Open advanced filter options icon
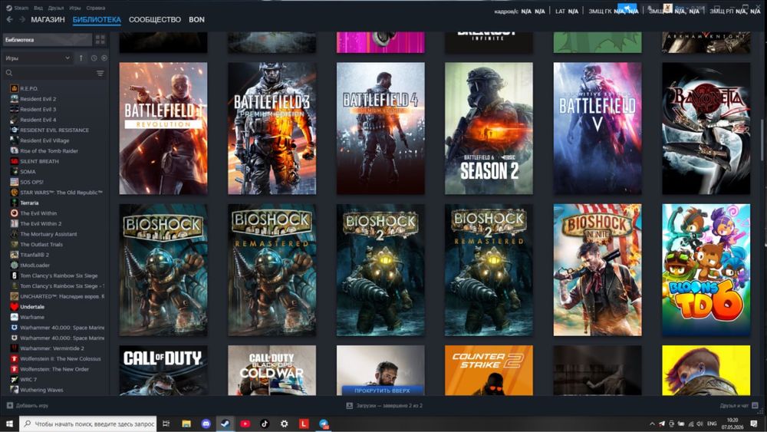The height and width of the screenshot is (432, 767). 100,74
